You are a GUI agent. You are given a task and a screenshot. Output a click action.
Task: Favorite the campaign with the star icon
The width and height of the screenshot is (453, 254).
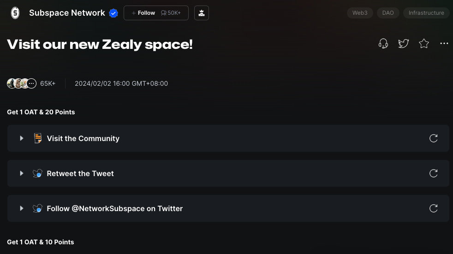coord(424,44)
